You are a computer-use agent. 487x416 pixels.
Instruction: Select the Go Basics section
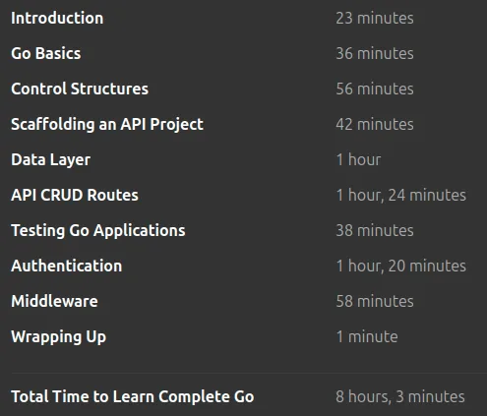pos(46,53)
